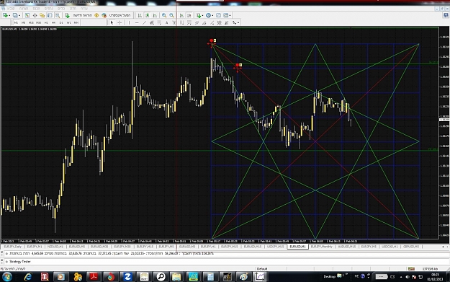Open the first menu on the menu bar
The image size is (450, 282).
pos(11,9)
